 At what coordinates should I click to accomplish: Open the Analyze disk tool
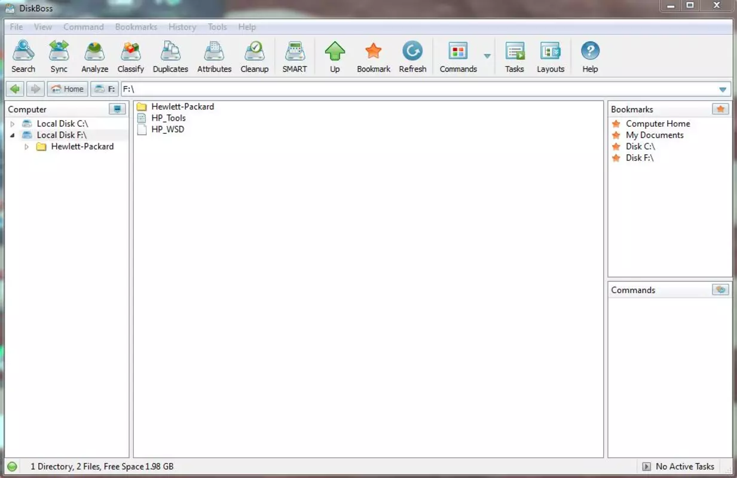click(x=94, y=57)
